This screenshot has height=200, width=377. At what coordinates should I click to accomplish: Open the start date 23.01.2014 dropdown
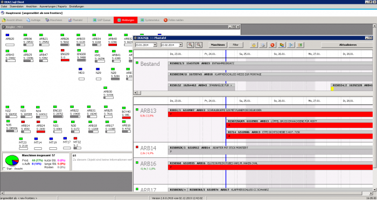tap(155, 45)
